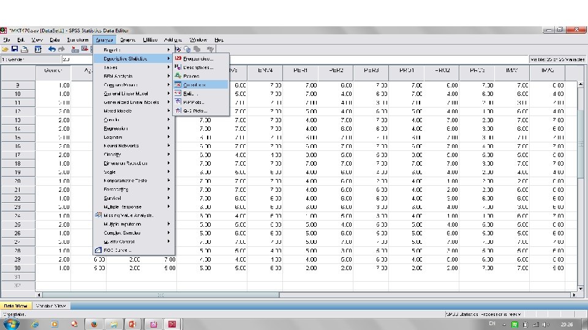Viewport: 588px width, 330px height.
Task: Click the Gender cell in row 13
Action: coord(53,120)
